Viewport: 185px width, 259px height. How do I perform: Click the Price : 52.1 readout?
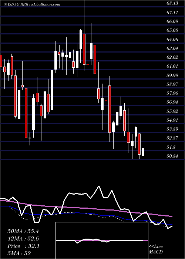pyautogui.click(x=23, y=246)
